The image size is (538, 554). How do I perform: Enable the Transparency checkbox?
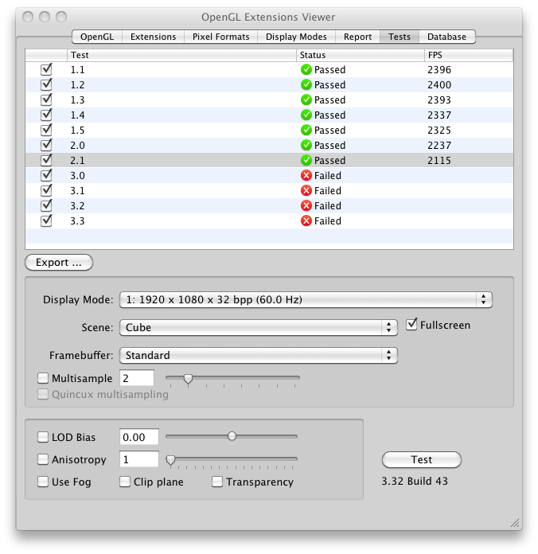(x=217, y=482)
